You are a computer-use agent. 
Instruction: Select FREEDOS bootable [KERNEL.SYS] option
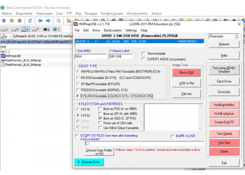click(x=78, y=90)
